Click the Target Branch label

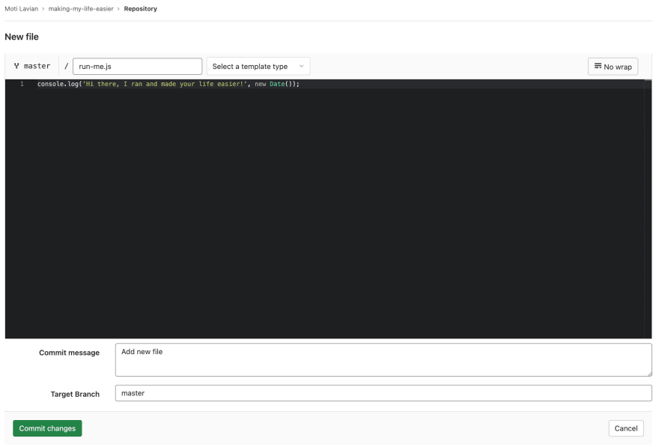(75, 394)
